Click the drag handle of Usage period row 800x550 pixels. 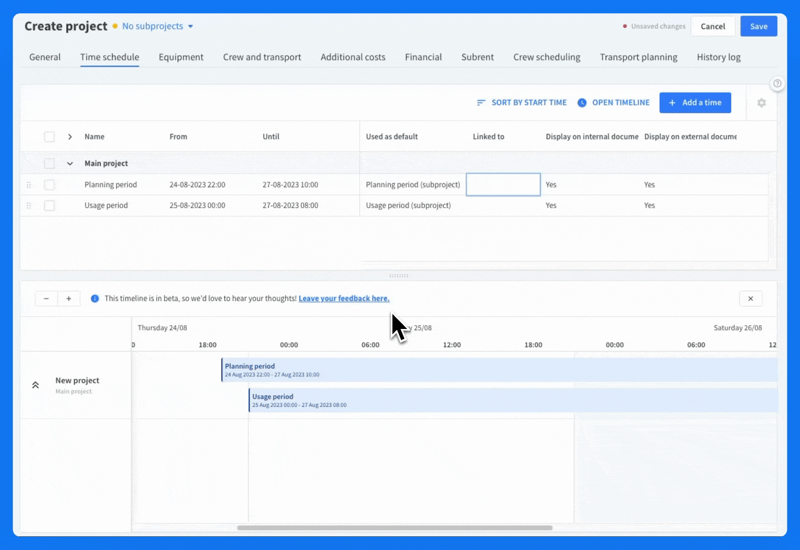point(28,206)
